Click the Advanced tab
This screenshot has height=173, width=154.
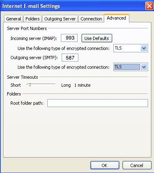pos(117,18)
